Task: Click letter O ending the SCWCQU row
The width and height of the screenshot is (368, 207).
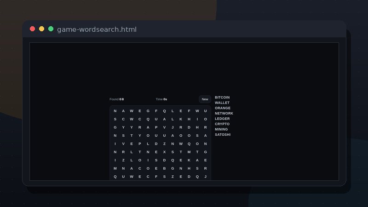Action: point(205,119)
